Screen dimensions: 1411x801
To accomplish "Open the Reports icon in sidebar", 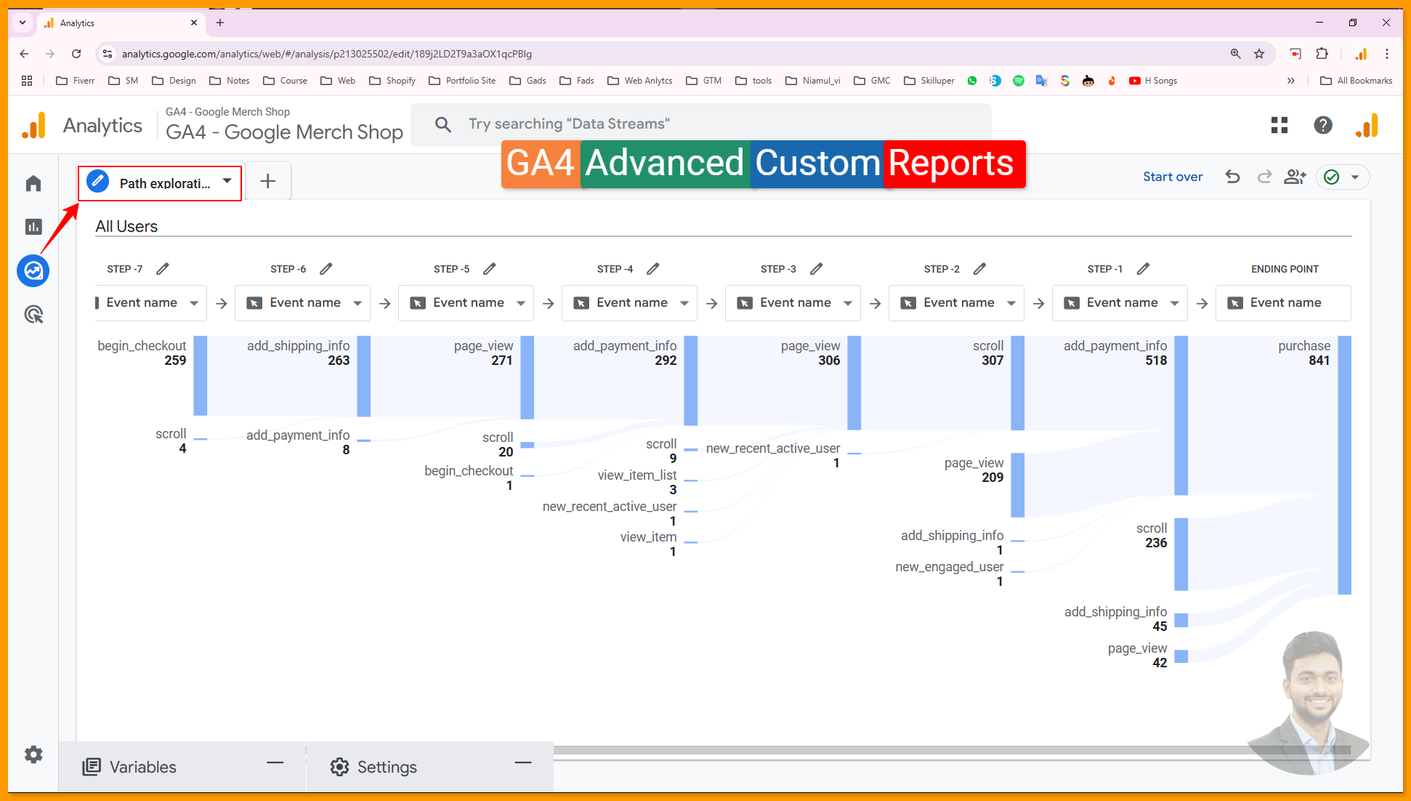I will click(33, 227).
